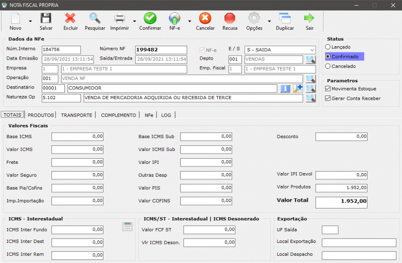Click the Valor COFINS field

(x=206, y=201)
